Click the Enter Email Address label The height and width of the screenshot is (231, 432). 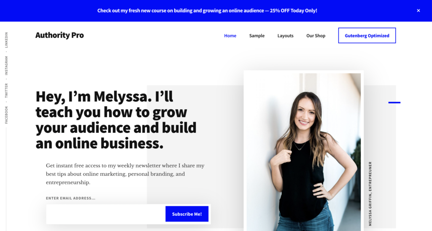70,198
